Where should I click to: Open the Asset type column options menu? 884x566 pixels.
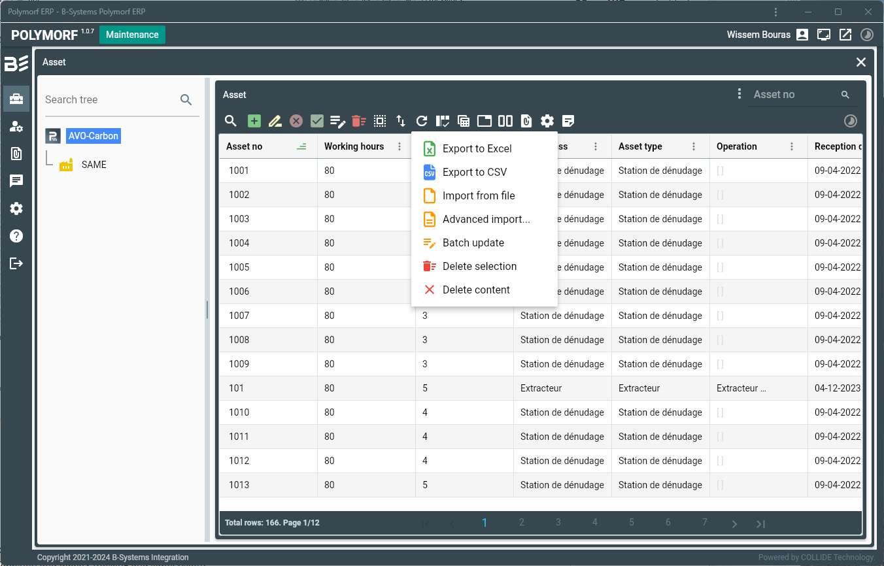(x=694, y=146)
